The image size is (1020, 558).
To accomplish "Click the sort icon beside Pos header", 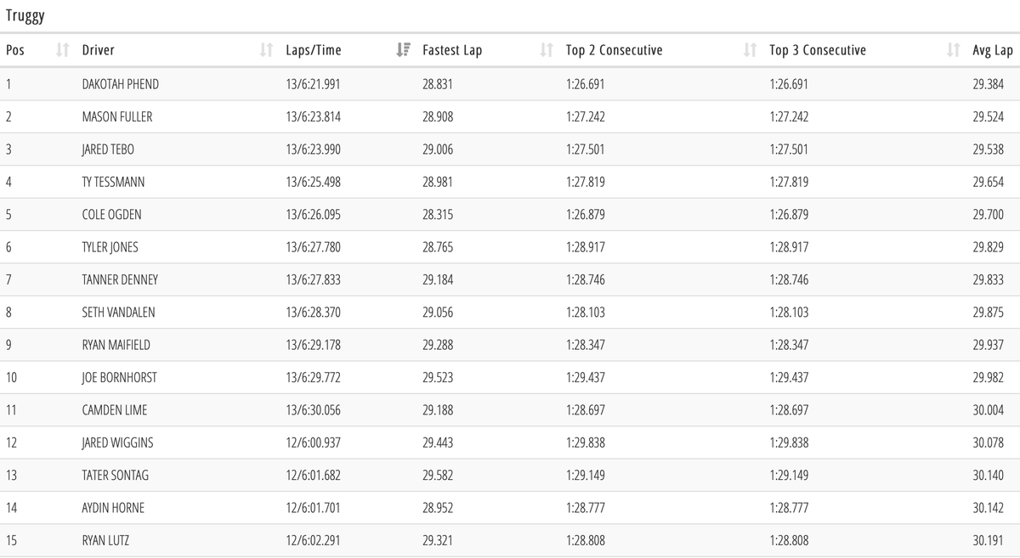I will tap(62, 50).
